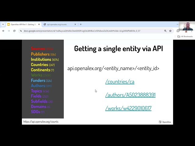Click the https://api.openalex.org/counts link

[41, 122]
